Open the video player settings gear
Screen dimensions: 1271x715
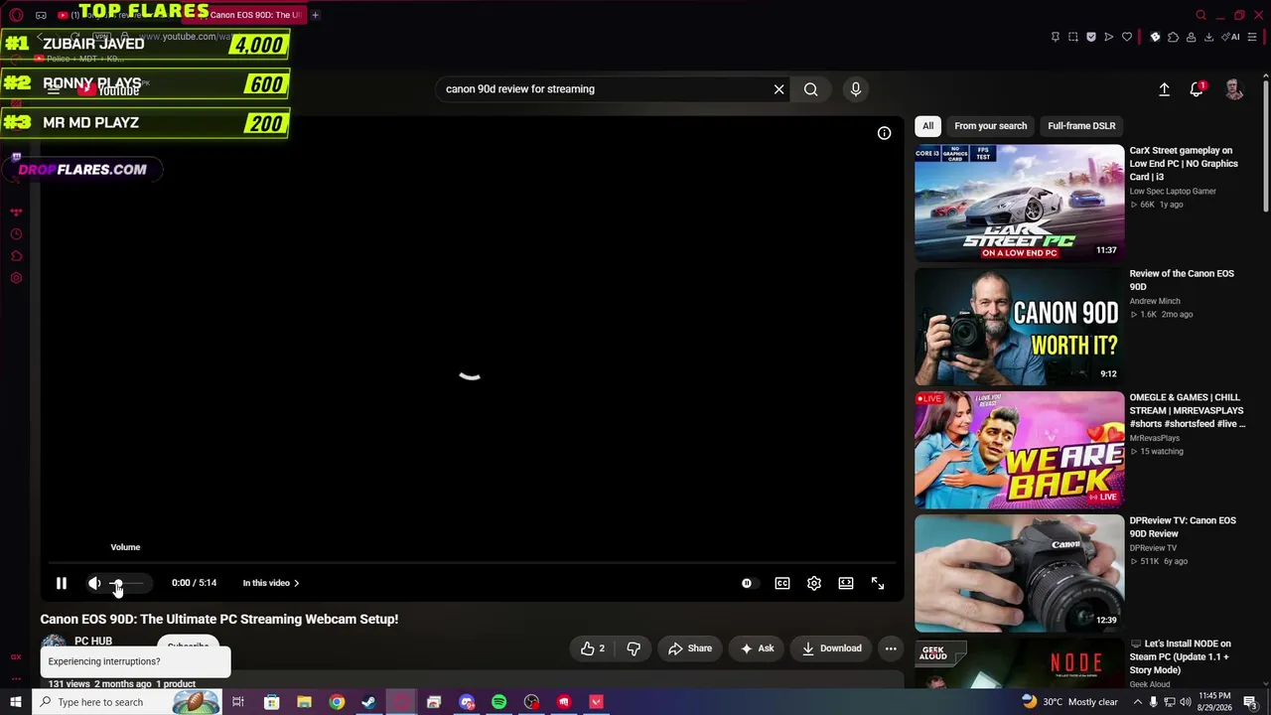point(814,583)
